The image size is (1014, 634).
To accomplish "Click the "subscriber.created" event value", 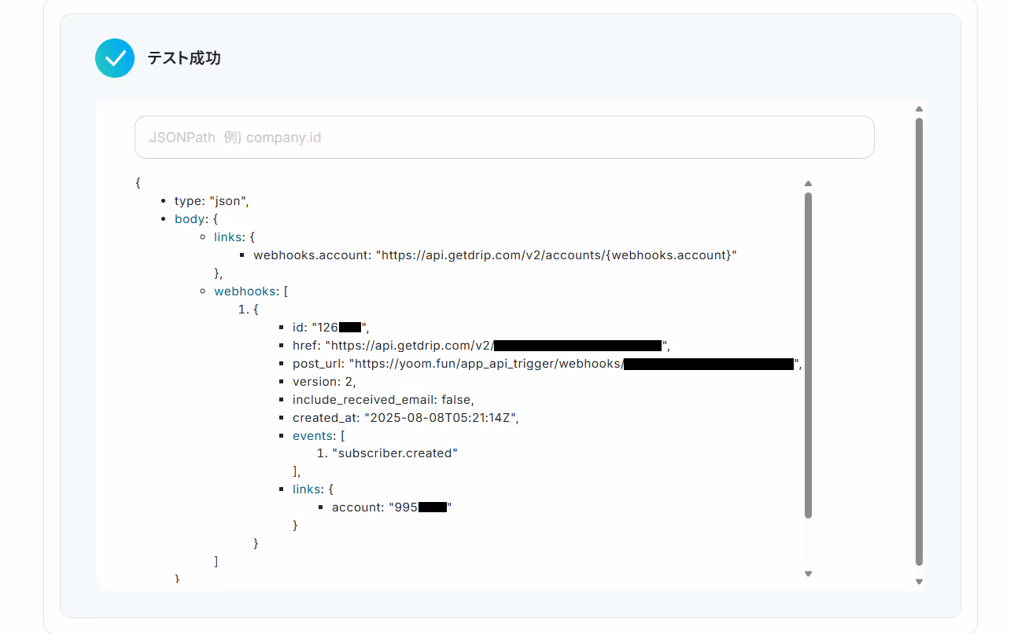I will [x=395, y=453].
